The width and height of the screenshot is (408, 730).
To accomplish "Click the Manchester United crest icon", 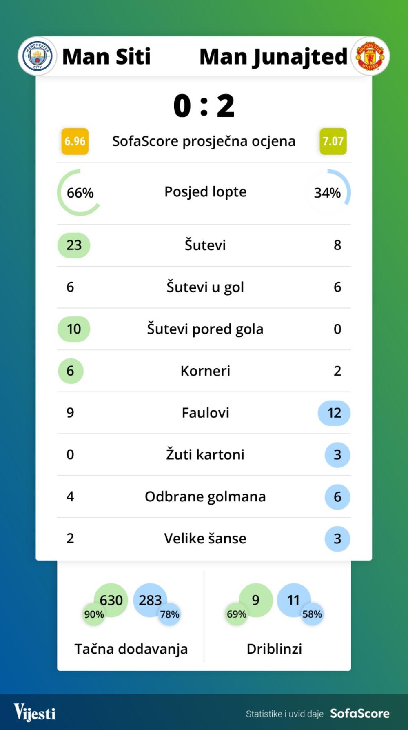I will 370,56.
